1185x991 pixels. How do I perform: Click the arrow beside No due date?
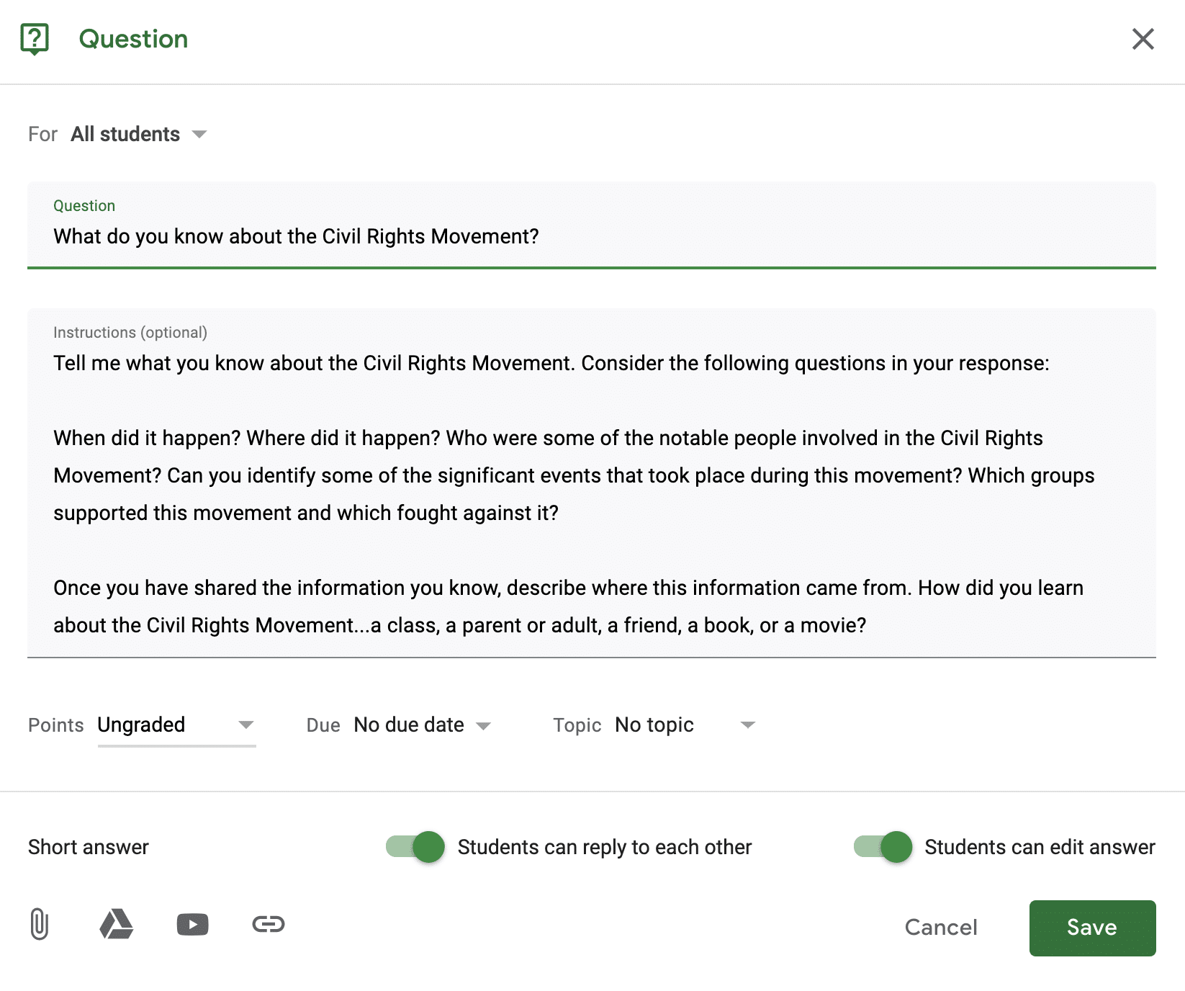[x=484, y=726]
